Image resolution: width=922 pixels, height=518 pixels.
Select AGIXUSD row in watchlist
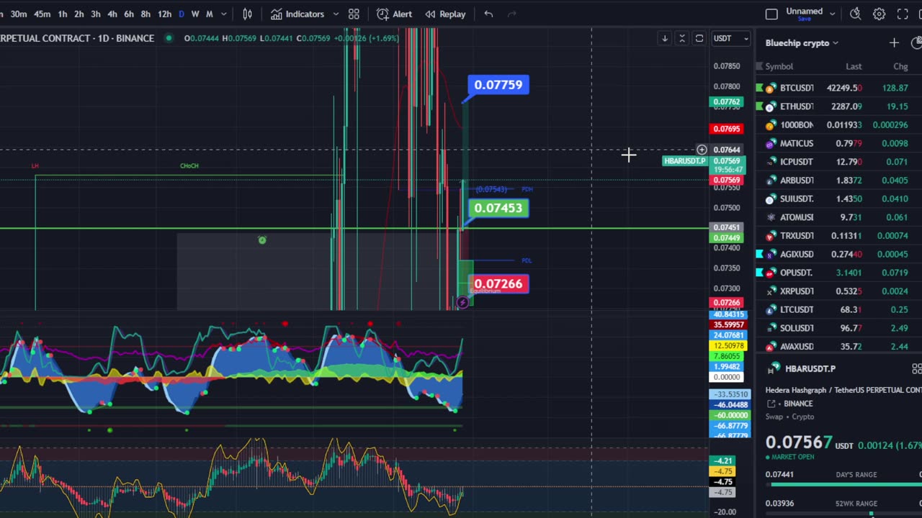click(838, 254)
